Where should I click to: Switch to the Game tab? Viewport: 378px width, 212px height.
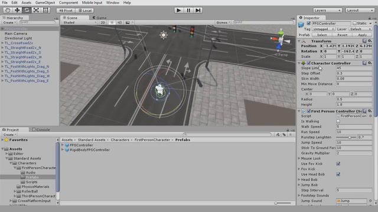point(100,18)
